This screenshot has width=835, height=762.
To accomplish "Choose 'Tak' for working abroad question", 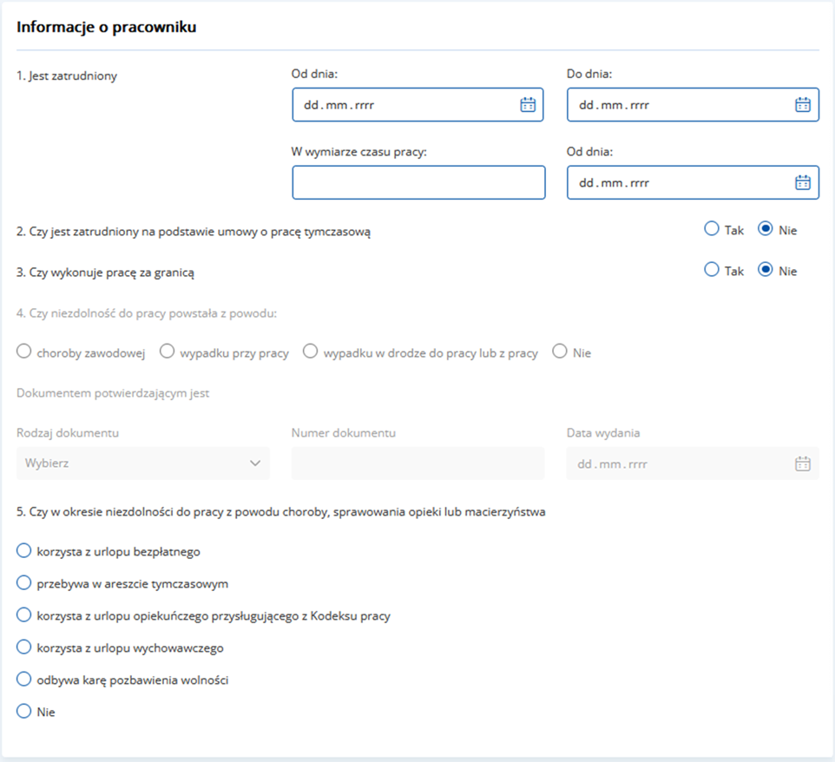I will click(712, 270).
